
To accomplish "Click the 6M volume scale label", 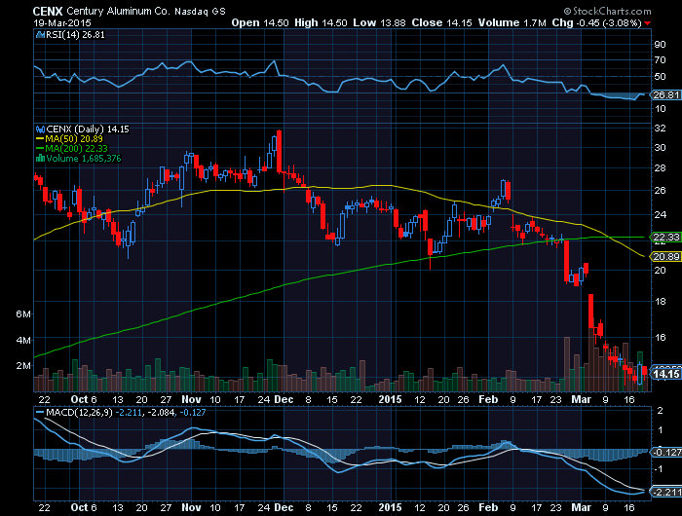I will (23, 313).
